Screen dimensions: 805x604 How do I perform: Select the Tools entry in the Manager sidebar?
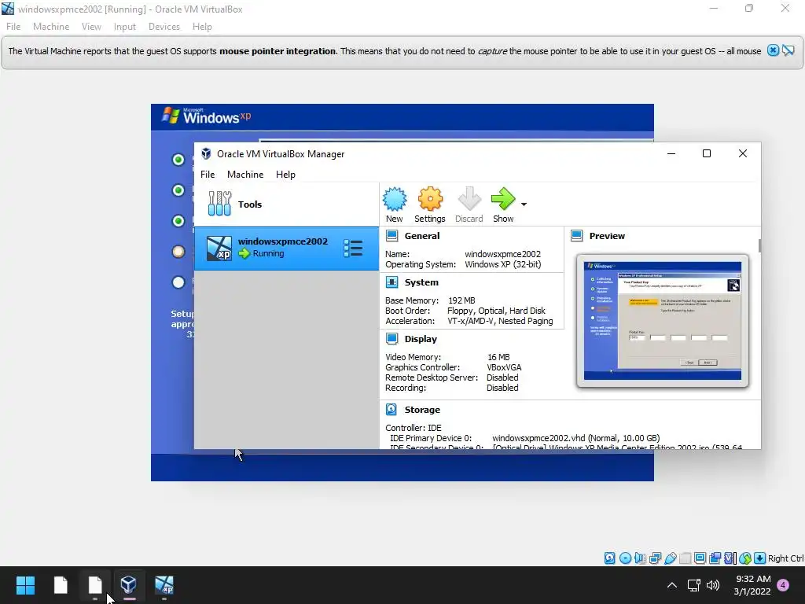coord(286,204)
